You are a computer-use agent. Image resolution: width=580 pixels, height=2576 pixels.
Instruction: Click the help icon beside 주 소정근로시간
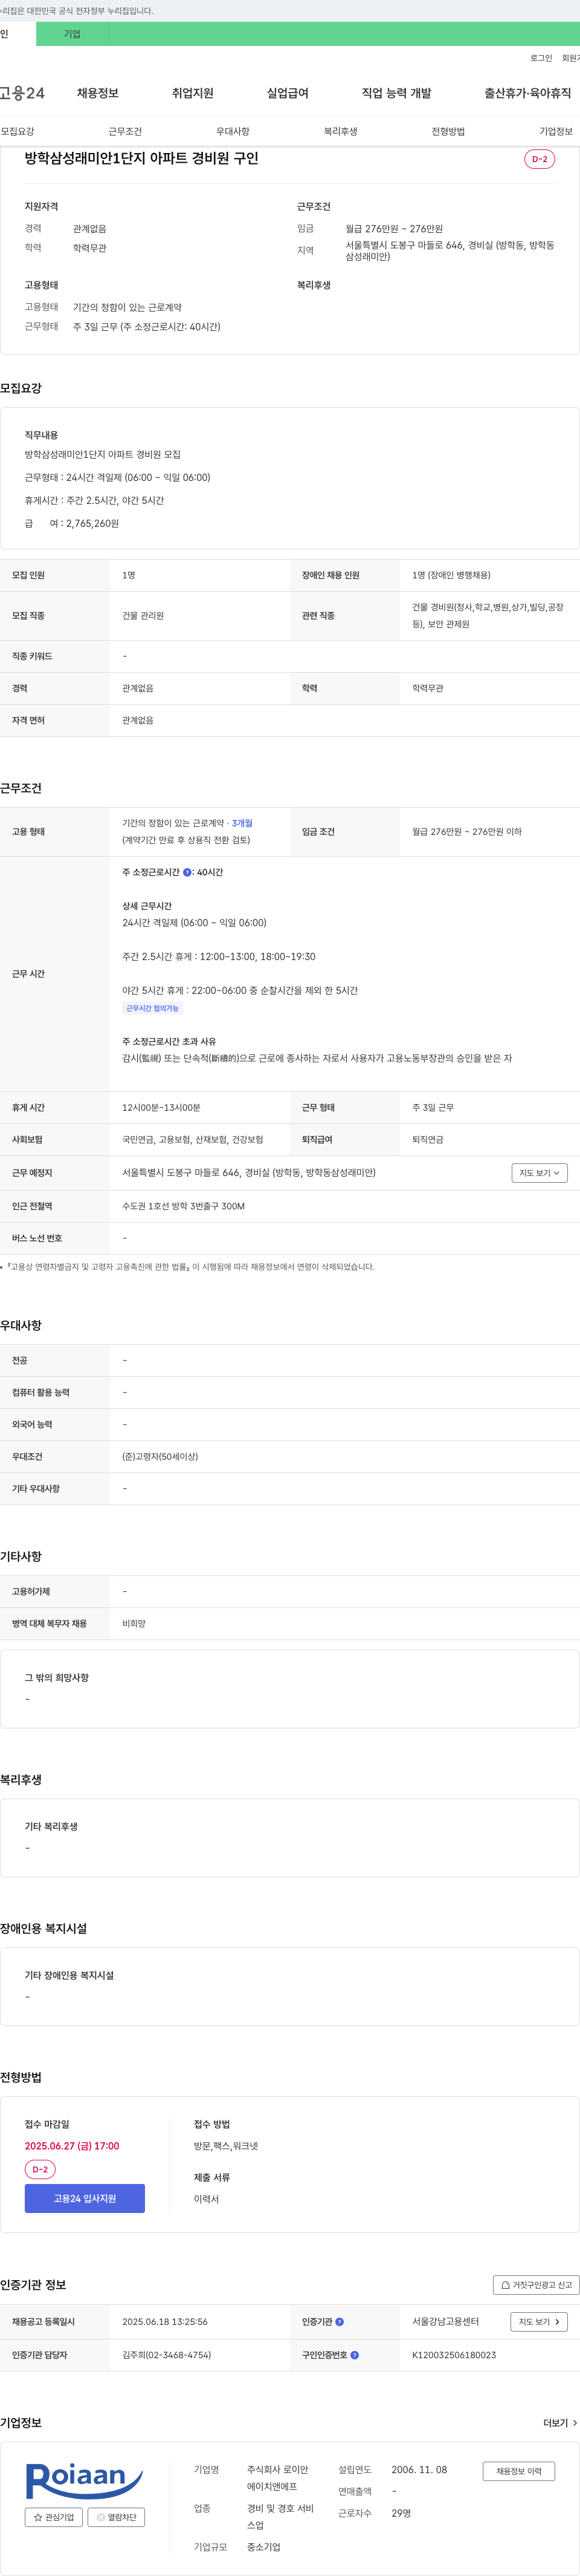188,872
